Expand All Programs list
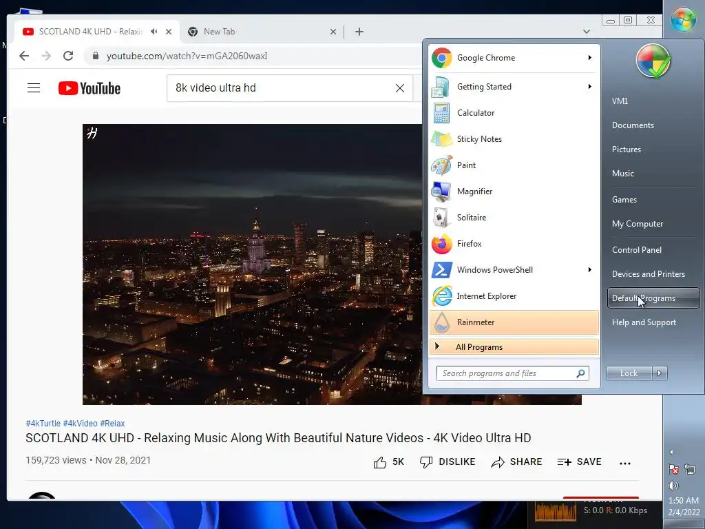This screenshot has width=705, height=529. click(x=514, y=347)
